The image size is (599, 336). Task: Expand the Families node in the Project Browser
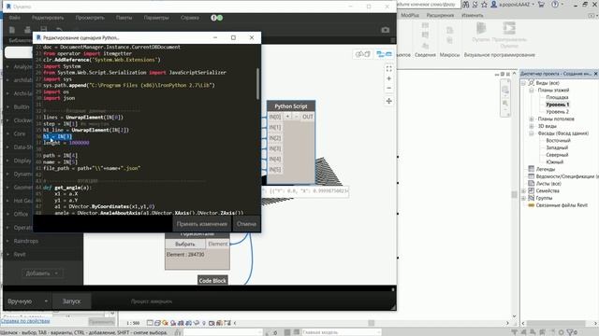click(x=524, y=190)
